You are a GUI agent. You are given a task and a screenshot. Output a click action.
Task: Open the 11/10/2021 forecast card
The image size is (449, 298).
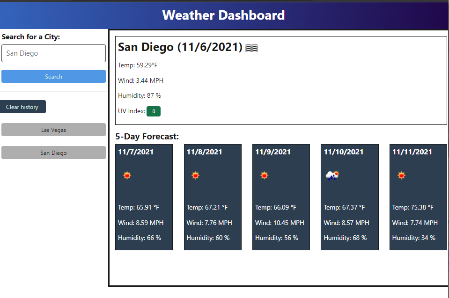(x=349, y=197)
